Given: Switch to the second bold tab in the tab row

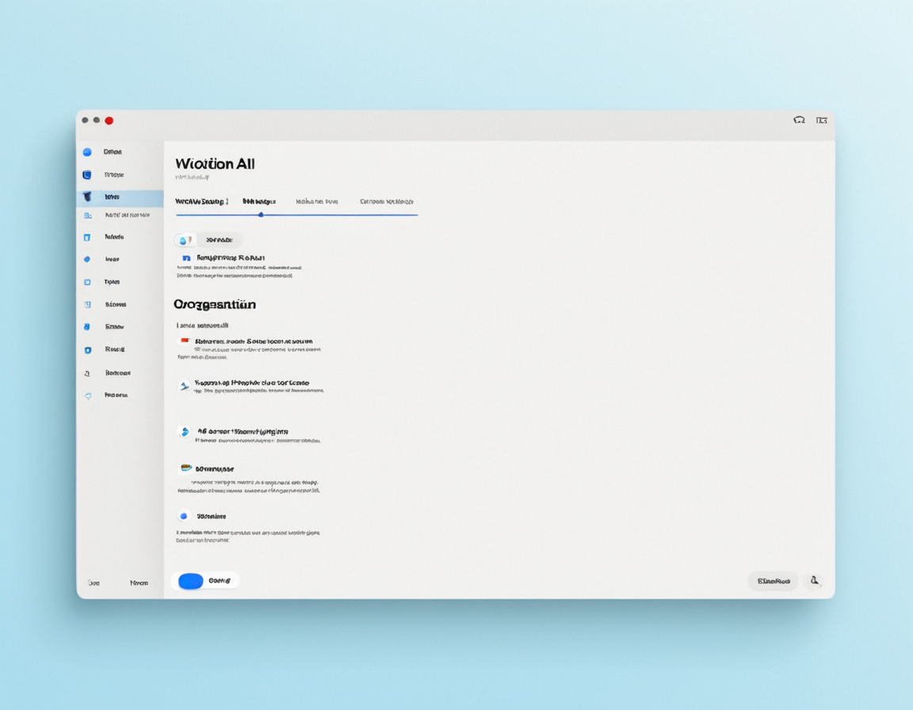Looking at the screenshot, I should [x=259, y=202].
